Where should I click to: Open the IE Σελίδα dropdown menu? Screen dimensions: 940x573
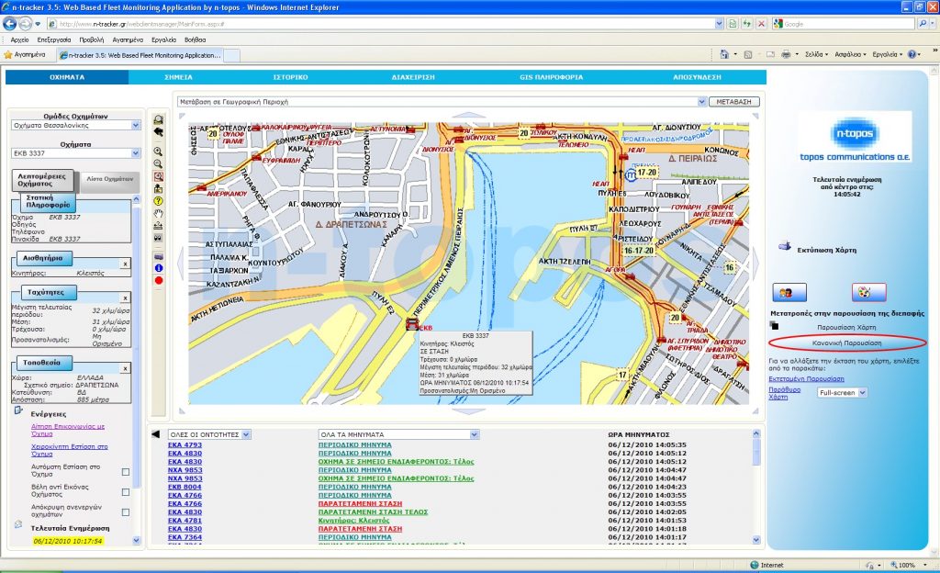click(x=816, y=54)
